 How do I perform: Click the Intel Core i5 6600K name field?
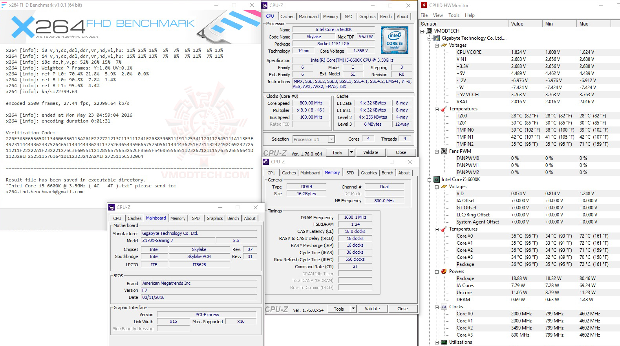pyautogui.click(x=333, y=29)
